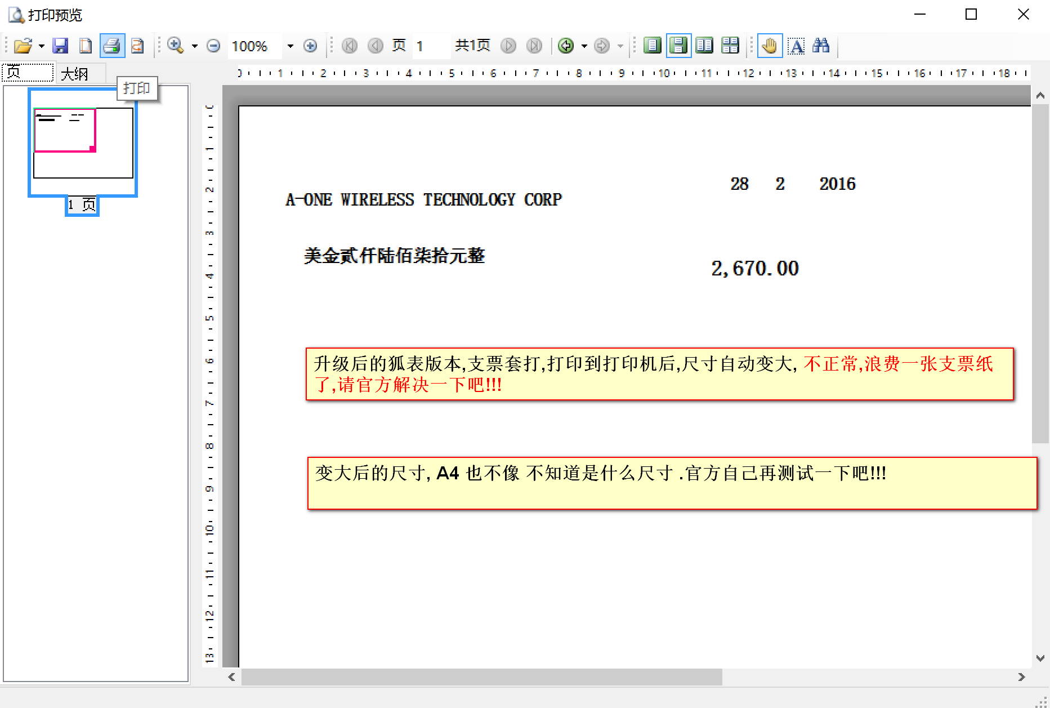Image resolution: width=1050 pixels, height=708 pixels.
Task: Click the orange refresh document icon
Action: coord(137,46)
